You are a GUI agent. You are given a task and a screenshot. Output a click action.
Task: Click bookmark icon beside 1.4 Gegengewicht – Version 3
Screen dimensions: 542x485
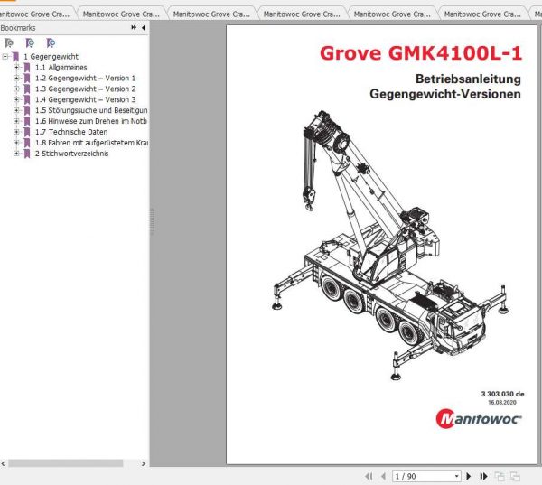[x=27, y=99]
